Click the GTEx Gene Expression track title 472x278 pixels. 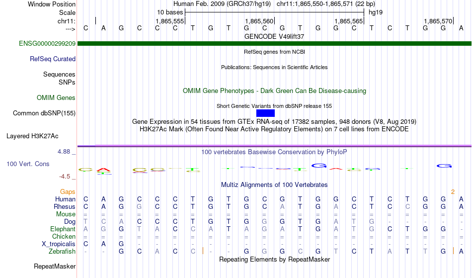tap(274, 122)
